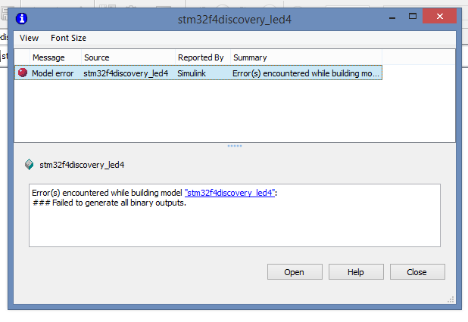Select the 'Model error' message cell

coord(52,73)
